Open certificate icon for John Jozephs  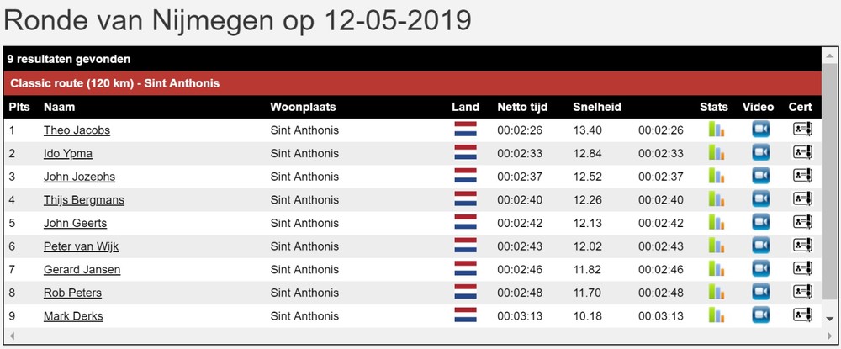click(802, 176)
